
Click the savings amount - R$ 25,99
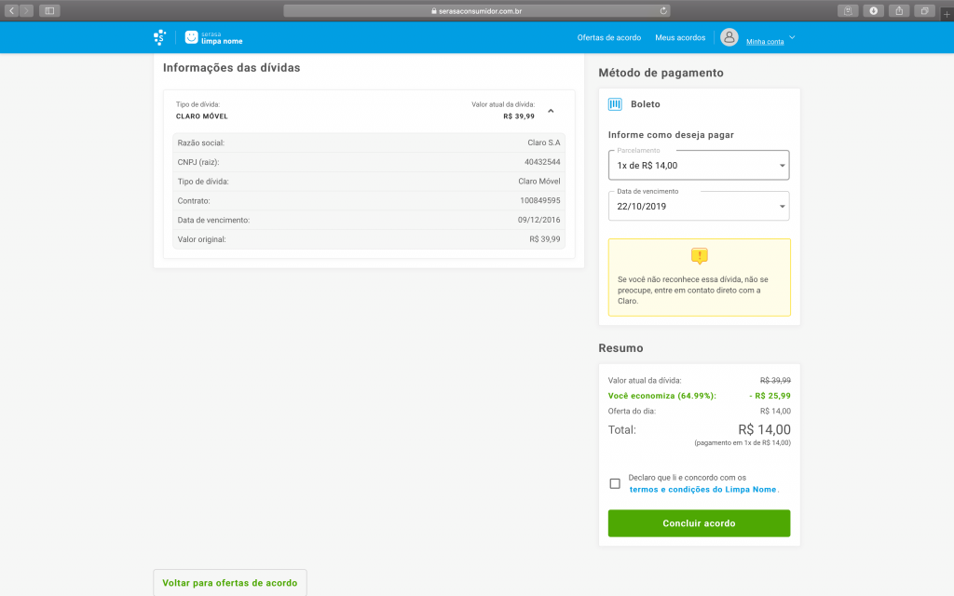(770, 396)
